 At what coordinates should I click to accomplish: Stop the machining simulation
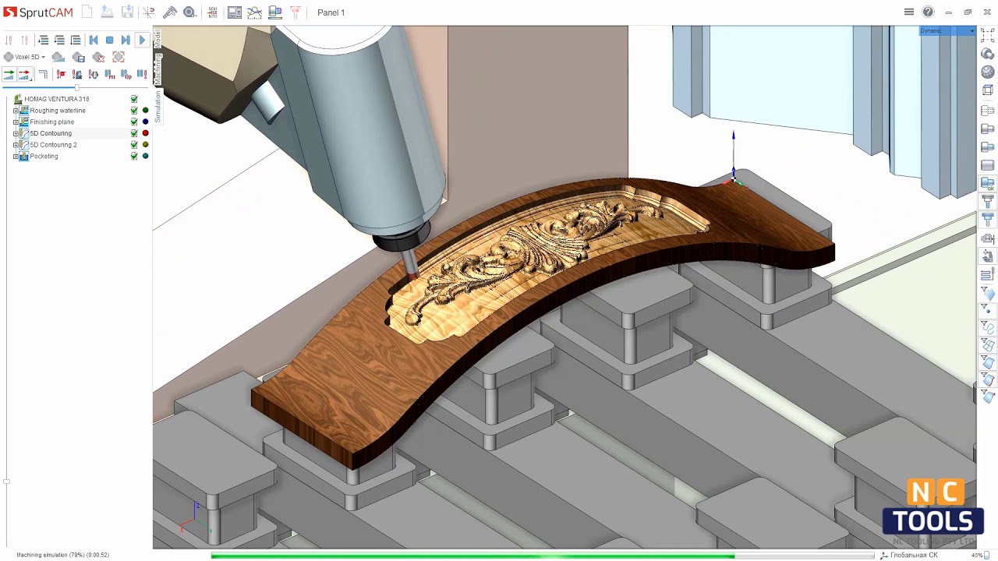pyautogui.click(x=110, y=40)
